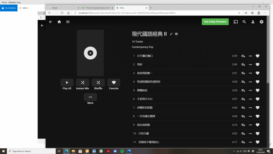
Task: Add track 5 to a playlist
Action: pos(243,90)
